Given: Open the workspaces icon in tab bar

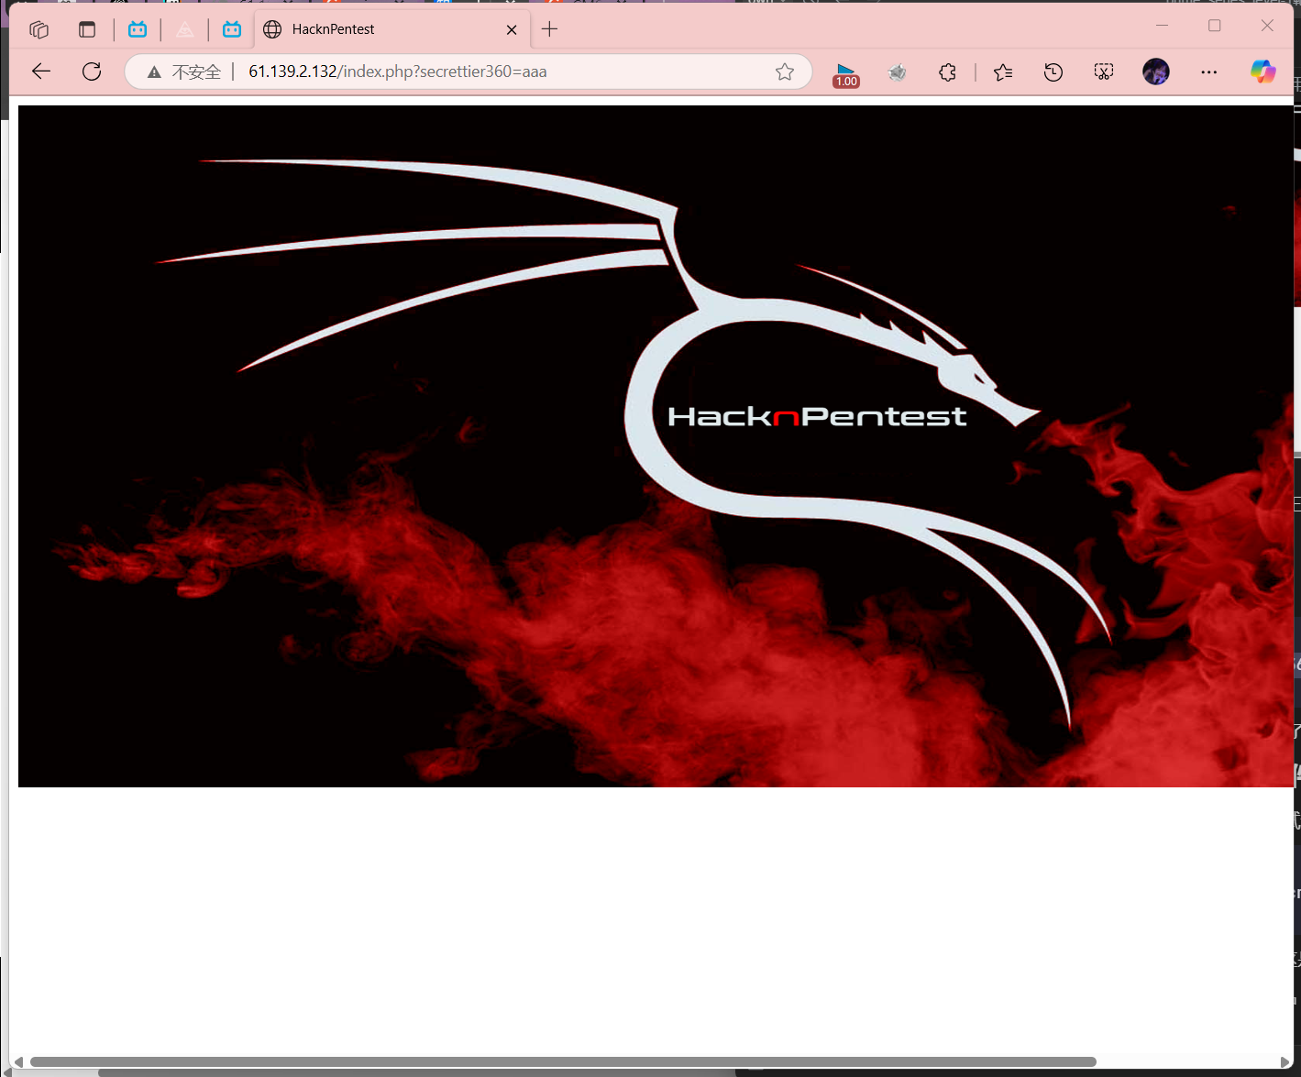Looking at the screenshot, I should point(39,29).
